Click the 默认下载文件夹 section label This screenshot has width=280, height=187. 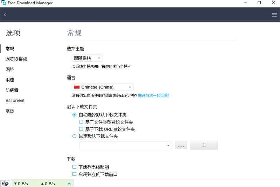82,107
